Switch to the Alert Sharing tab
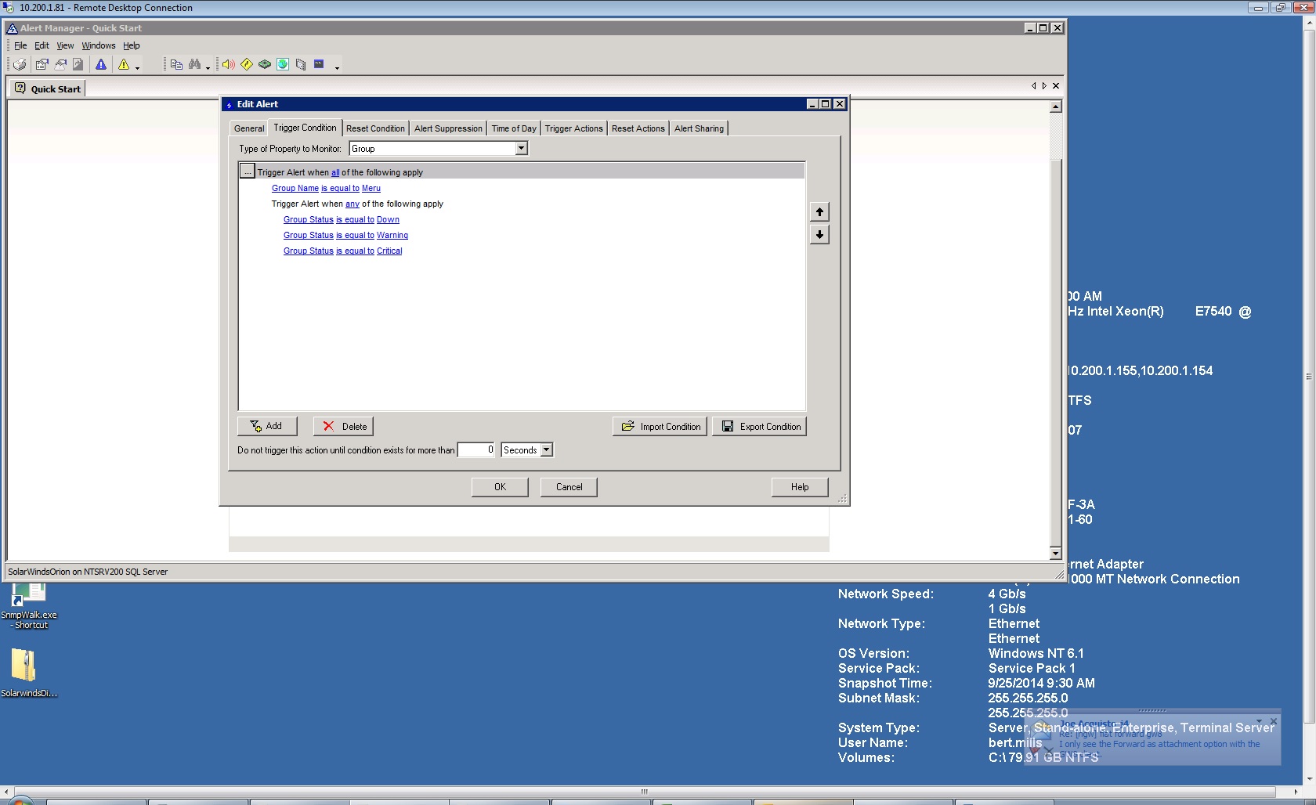This screenshot has width=1316, height=805. coord(699,128)
